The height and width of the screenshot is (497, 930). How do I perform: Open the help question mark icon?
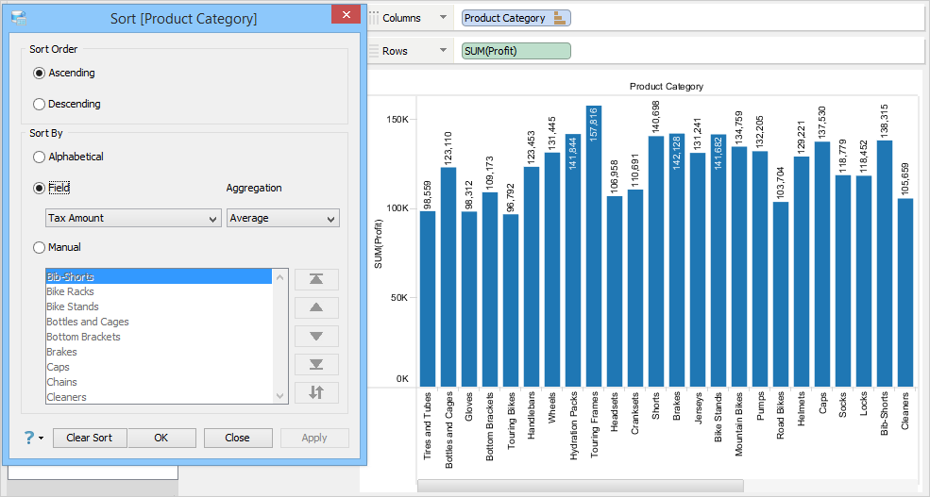click(28, 438)
